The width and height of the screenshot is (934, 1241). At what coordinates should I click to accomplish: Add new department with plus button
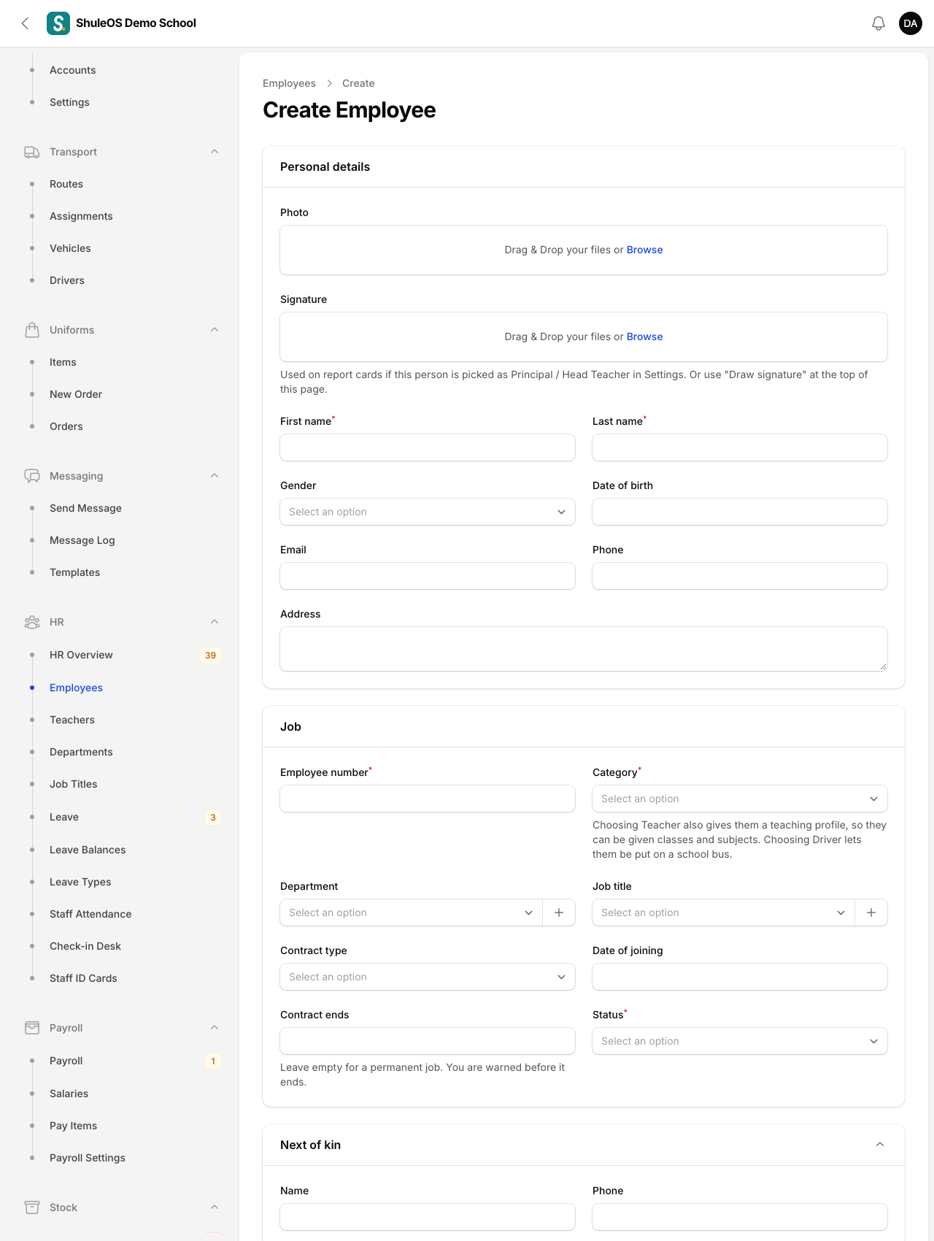point(559,912)
